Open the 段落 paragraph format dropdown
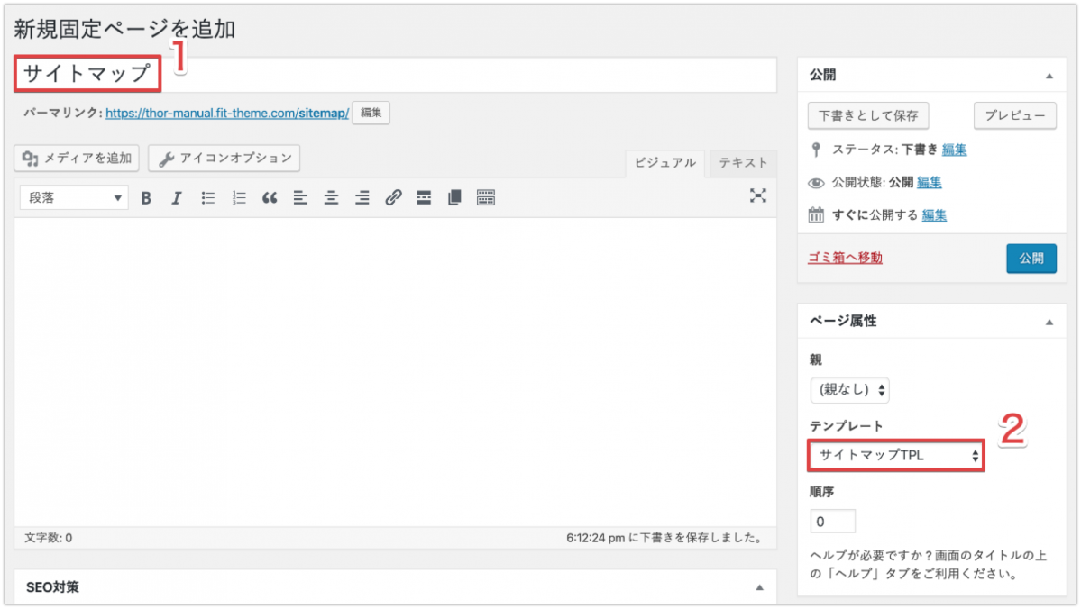Image resolution: width=1081 pixels, height=609 pixels. pos(74,198)
